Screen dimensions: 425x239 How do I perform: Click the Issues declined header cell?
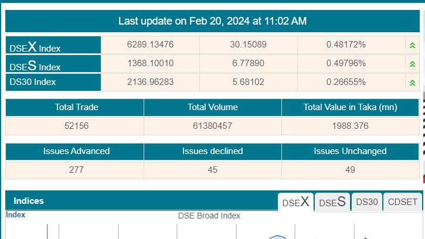pos(212,151)
